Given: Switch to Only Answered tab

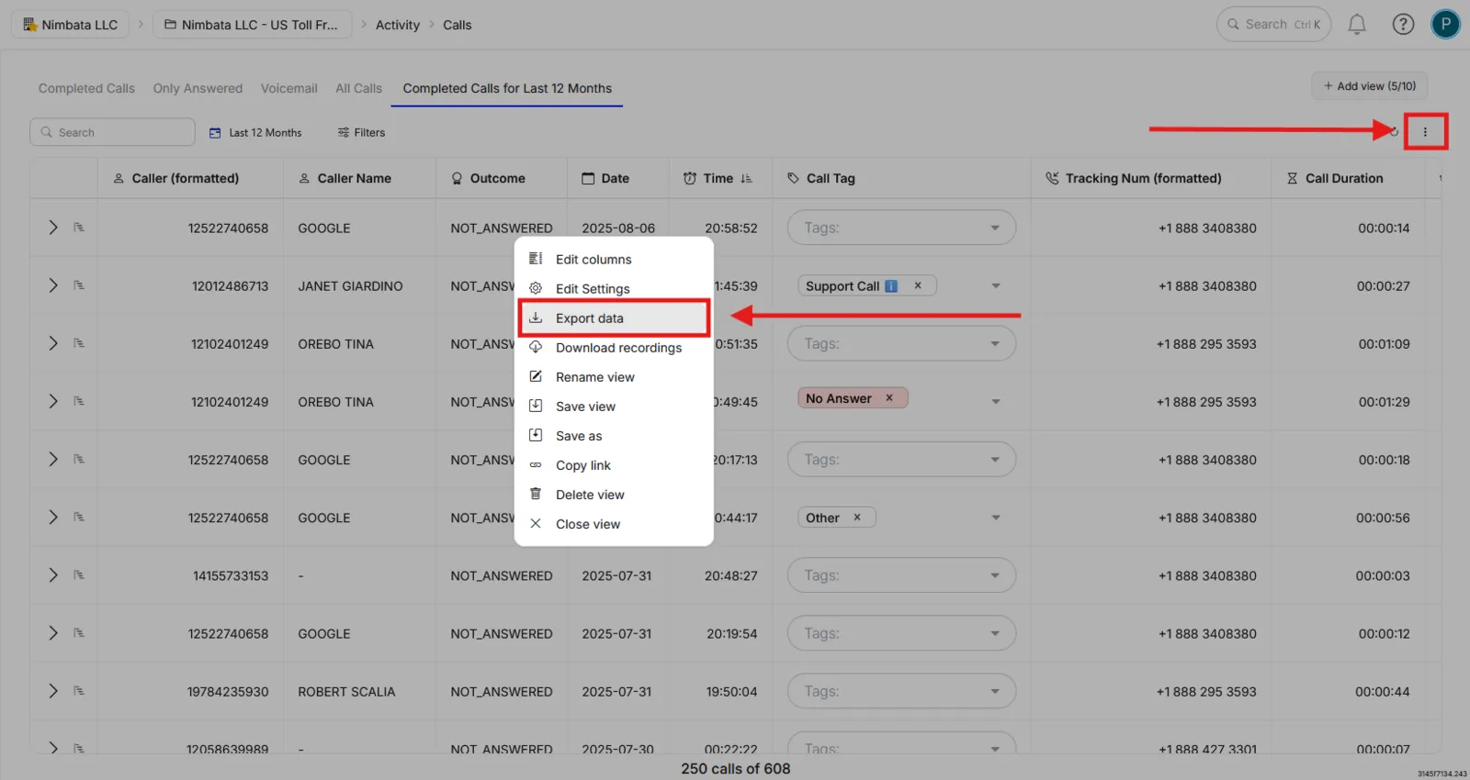Looking at the screenshot, I should [x=198, y=88].
